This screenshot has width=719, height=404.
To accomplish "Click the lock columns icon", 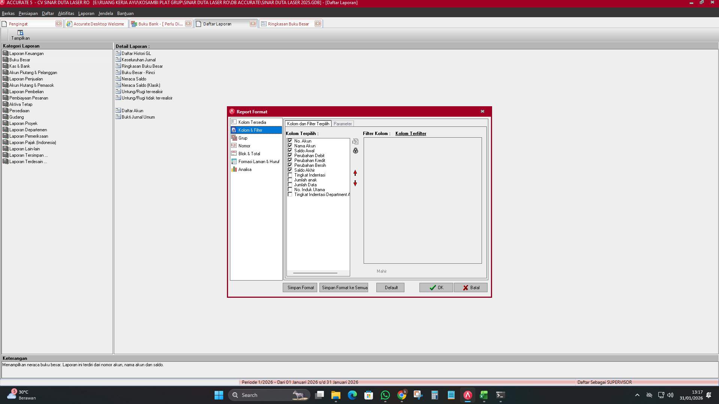I will click(355, 150).
